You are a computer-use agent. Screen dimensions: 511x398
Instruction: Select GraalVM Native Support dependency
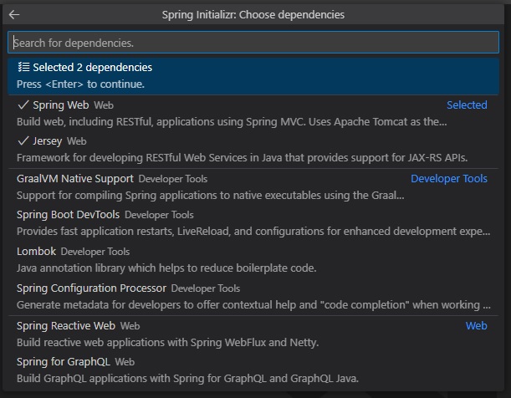75,178
